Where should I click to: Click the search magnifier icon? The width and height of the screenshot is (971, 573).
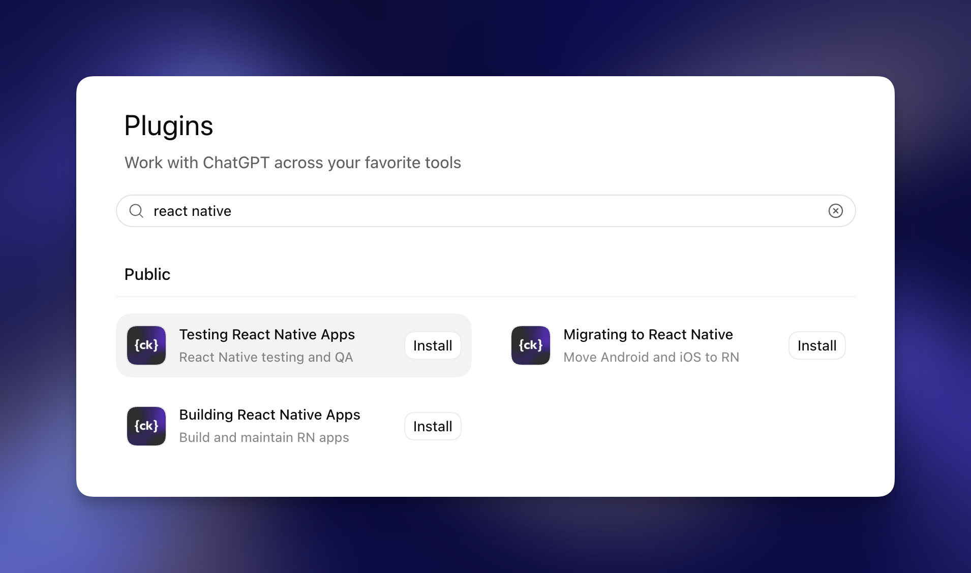click(136, 211)
